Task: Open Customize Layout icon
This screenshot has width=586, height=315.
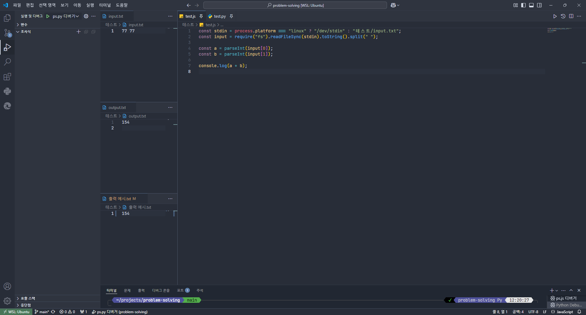Action: click(x=515, y=5)
